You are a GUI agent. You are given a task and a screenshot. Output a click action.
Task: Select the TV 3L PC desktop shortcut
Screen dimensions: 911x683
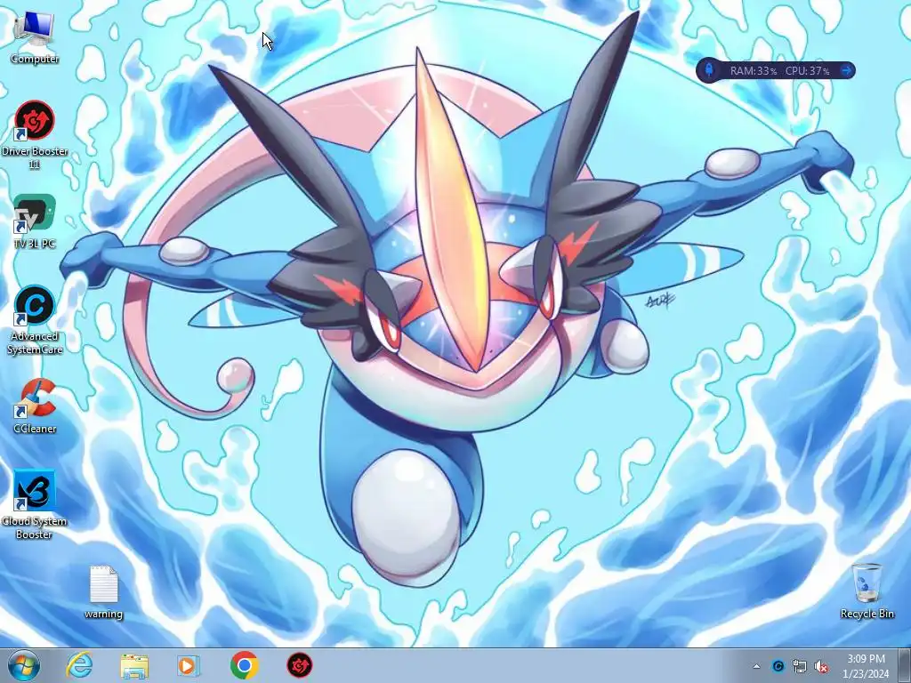(x=35, y=221)
